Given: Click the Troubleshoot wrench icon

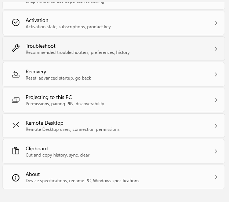Looking at the screenshot, I should 16,48.
